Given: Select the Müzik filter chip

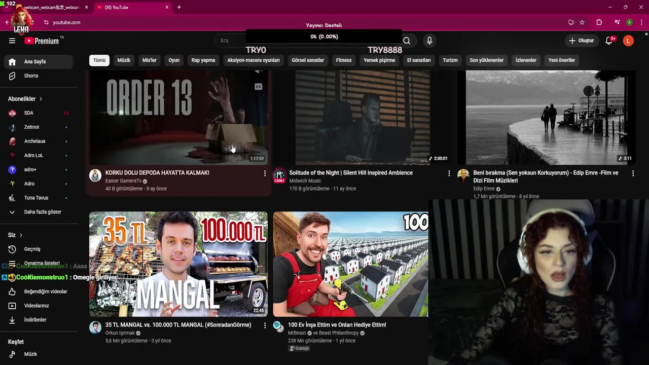Looking at the screenshot, I should [x=124, y=60].
